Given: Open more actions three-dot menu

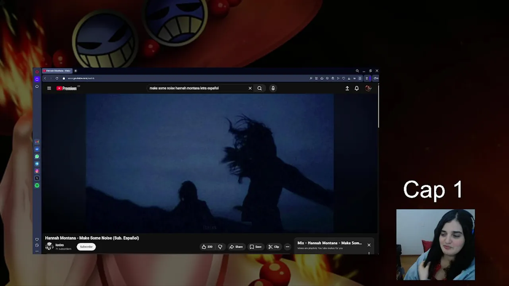Looking at the screenshot, I should (x=288, y=247).
